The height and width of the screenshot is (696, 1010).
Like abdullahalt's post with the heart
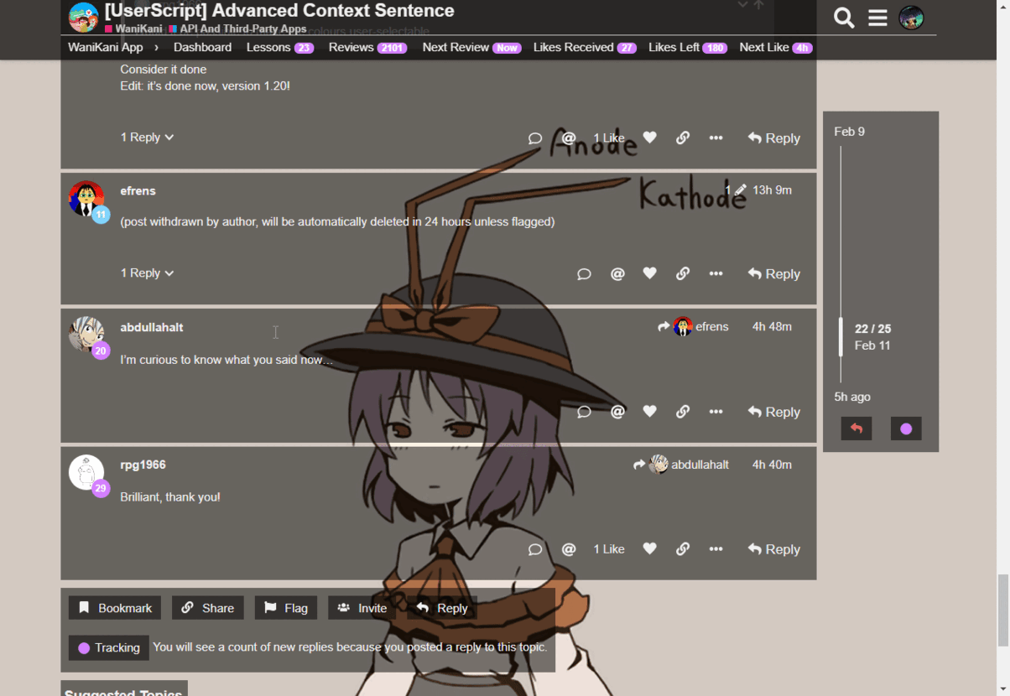tap(650, 412)
